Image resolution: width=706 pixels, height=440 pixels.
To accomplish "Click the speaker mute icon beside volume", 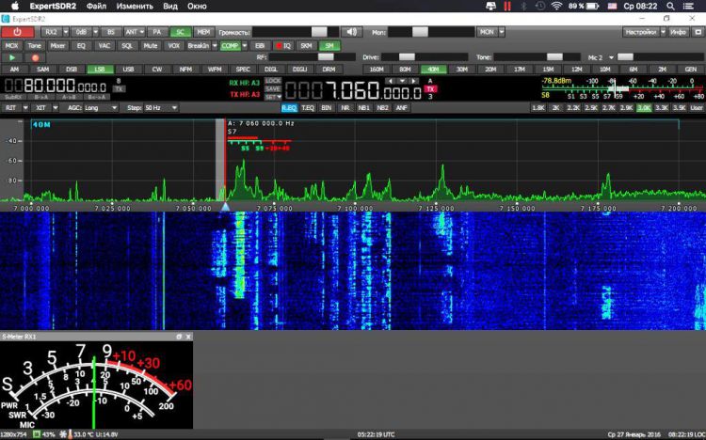I will point(352,32).
